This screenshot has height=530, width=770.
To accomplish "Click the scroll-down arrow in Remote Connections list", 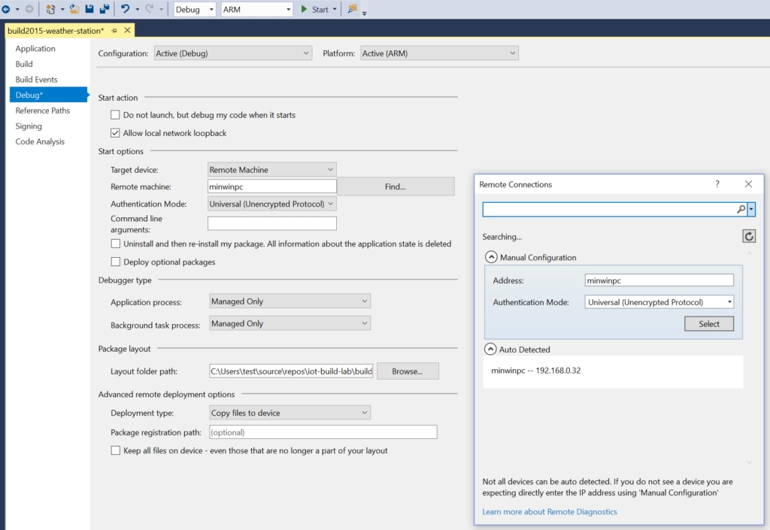I will click(x=750, y=462).
